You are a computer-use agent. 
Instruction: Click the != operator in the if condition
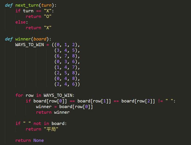click(x=161, y=101)
